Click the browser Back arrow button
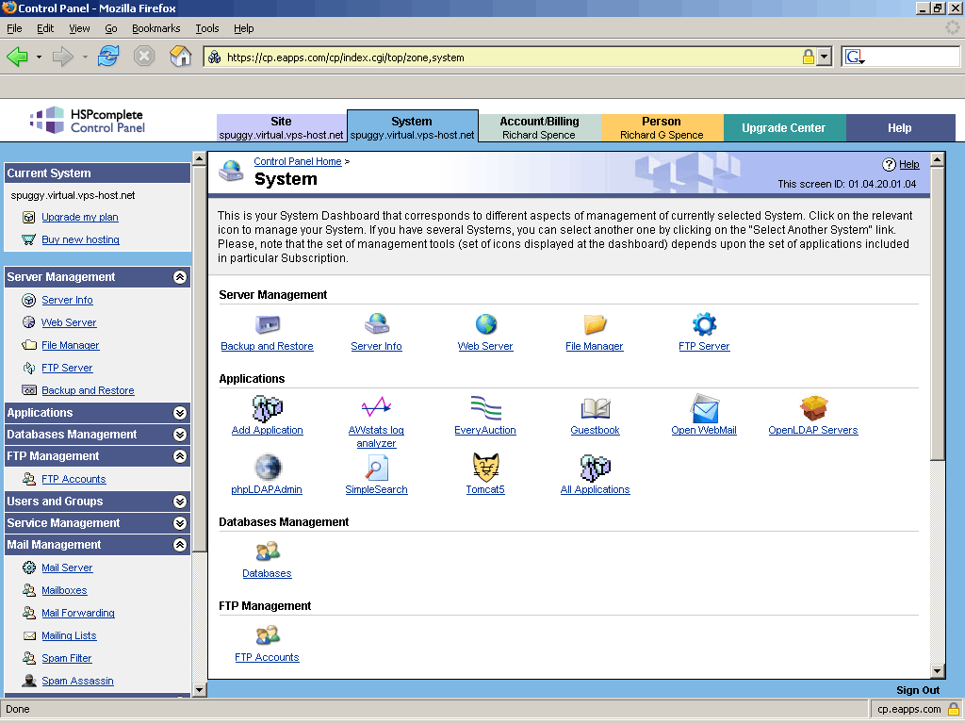The height and width of the screenshot is (724, 965). [x=17, y=58]
